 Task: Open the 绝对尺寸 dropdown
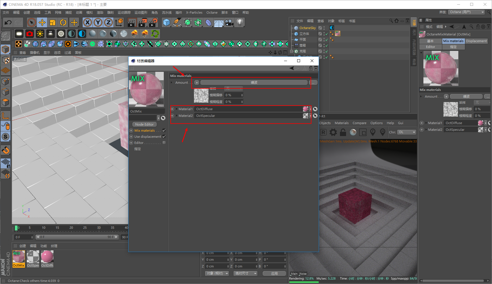pyautogui.click(x=246, y=274)
